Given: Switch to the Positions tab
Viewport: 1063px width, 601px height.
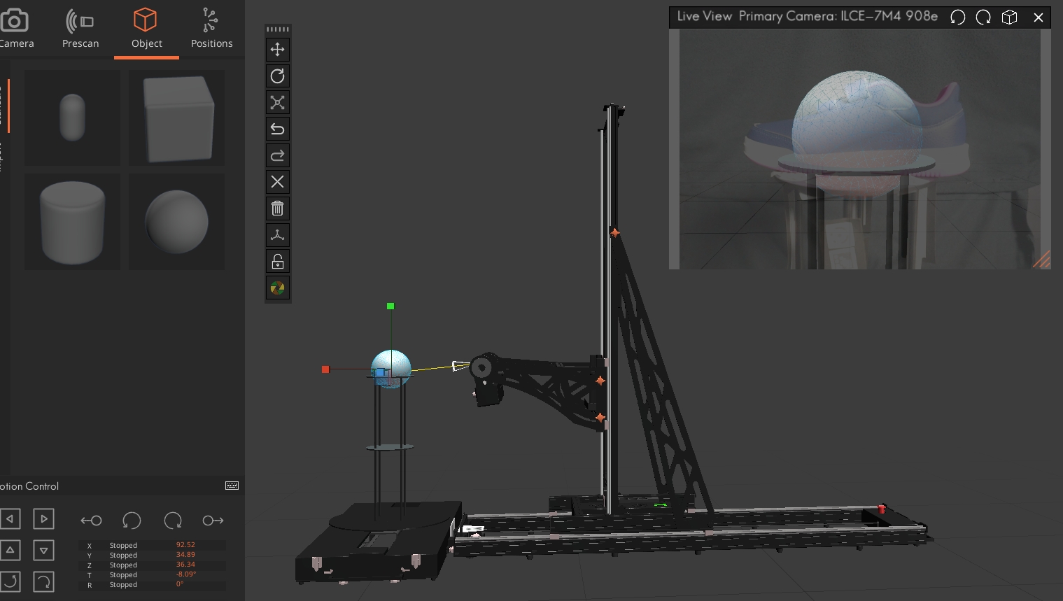Looking at the screenshot, I should 211,29.
